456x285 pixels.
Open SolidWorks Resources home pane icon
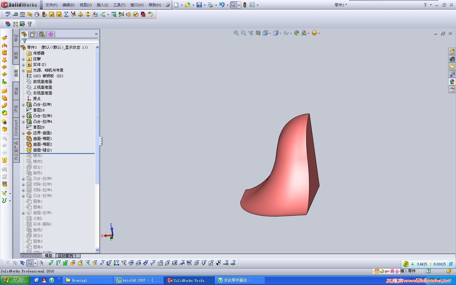pyautogui.click(x=452, y=51)
